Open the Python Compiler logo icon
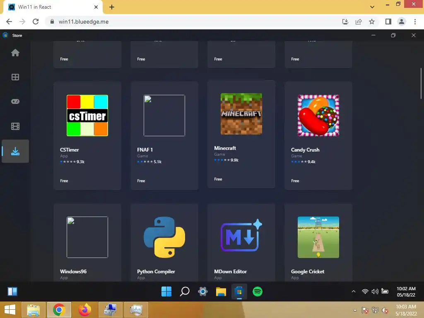The image size is (424, 318). coord(164,237)
